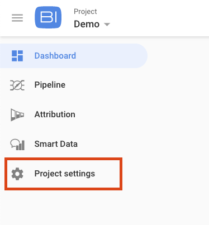Select the Dashboard grid icon
The width and height of the screenshot is (209, 225).
point(17,56)
